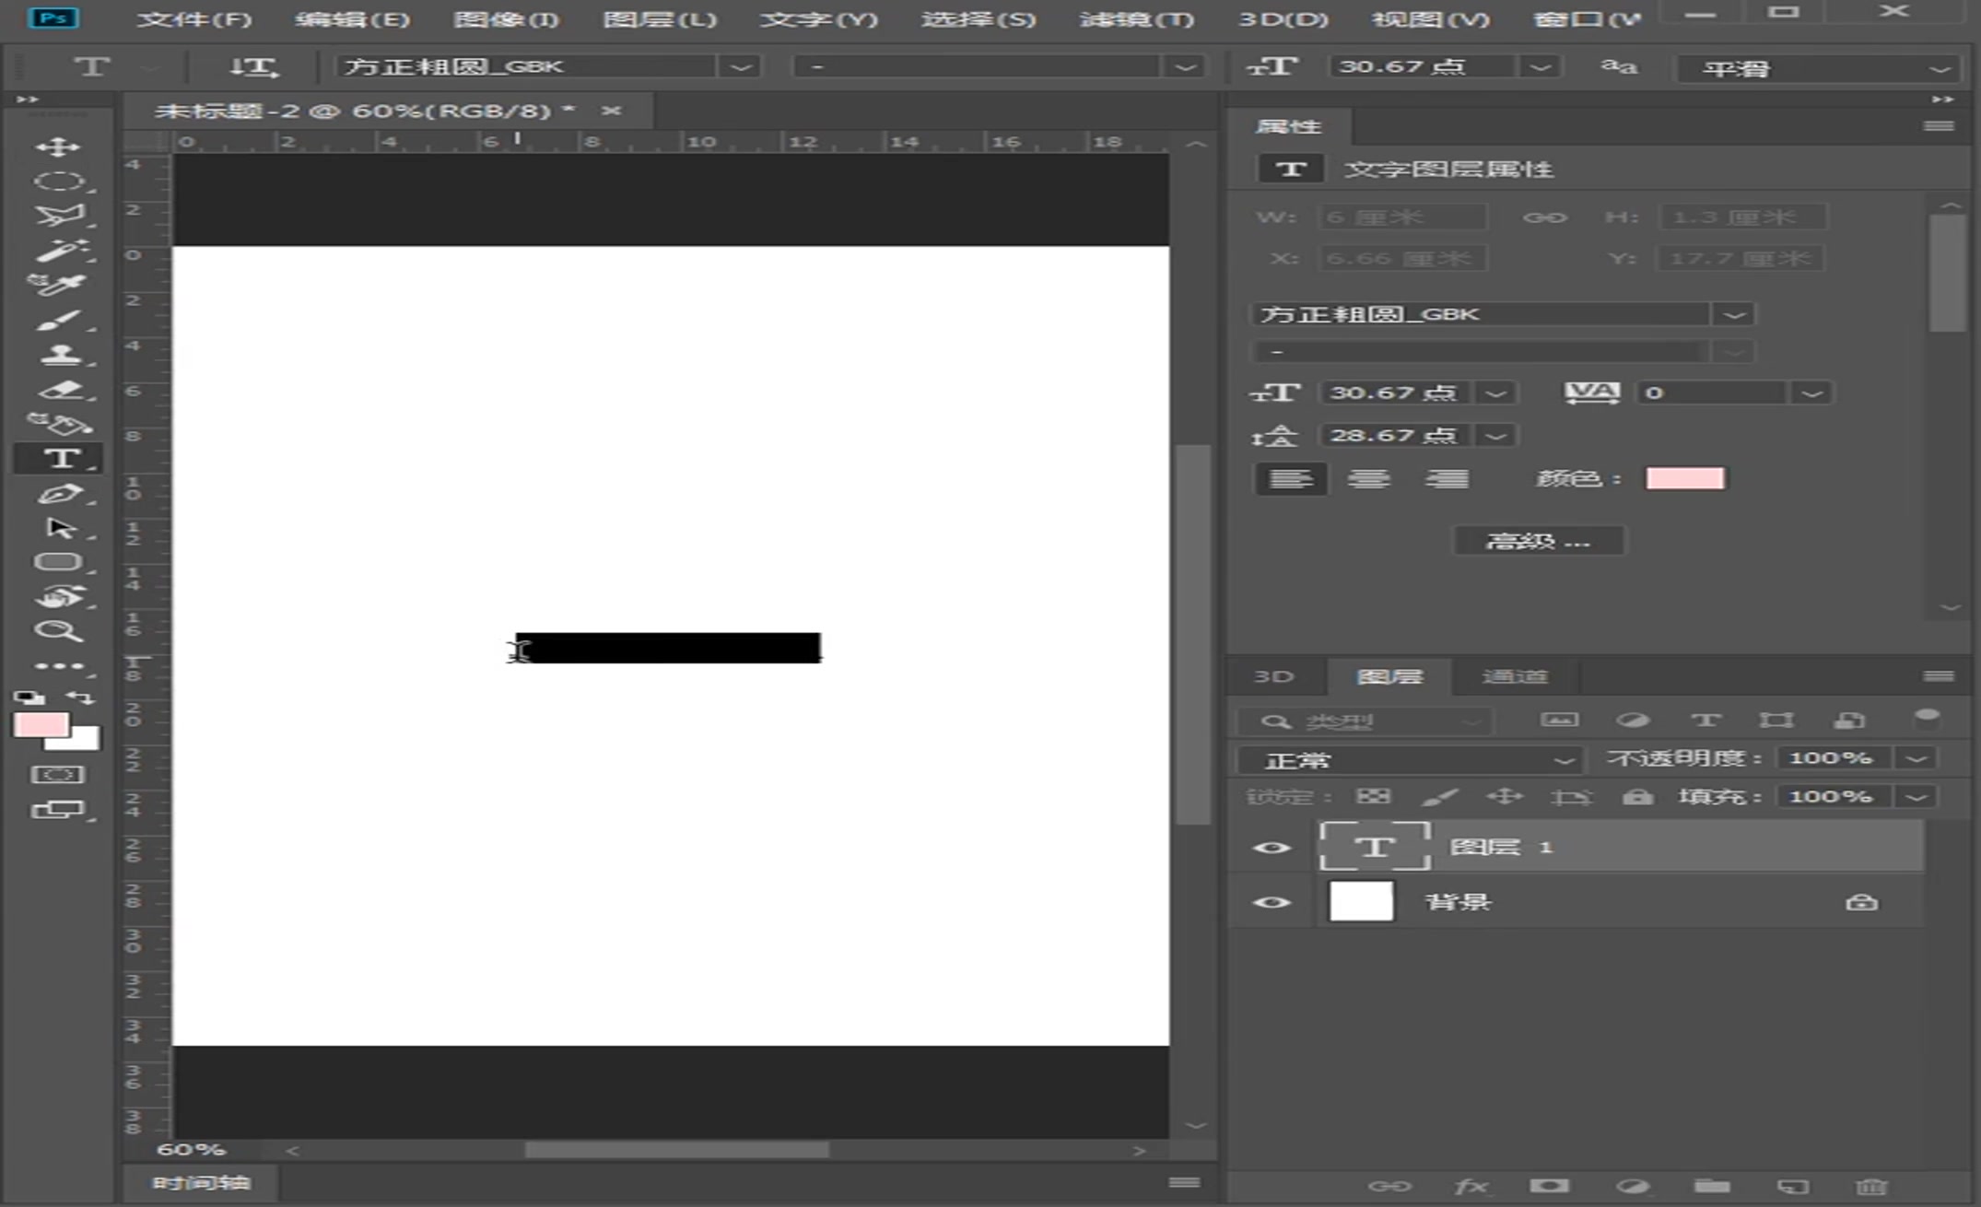Delete the selected layer
Screen dimensions: 1981x1207
(1870, 1186)
